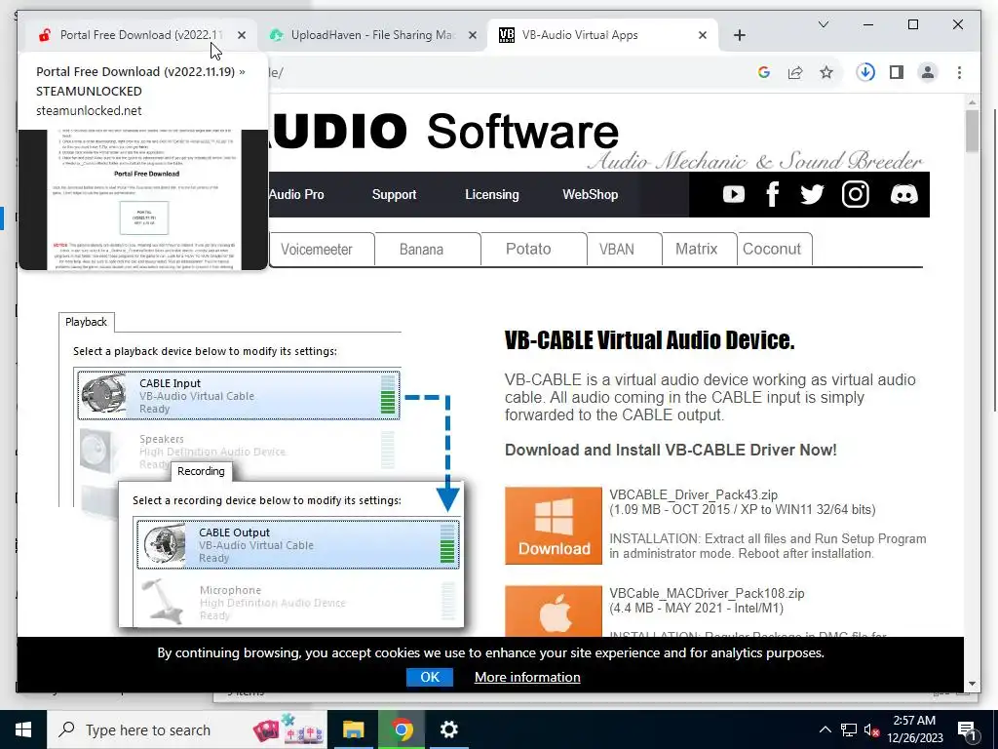Open the Windows Start menu
Screen dimensions: 998x749
click(23, 729)
